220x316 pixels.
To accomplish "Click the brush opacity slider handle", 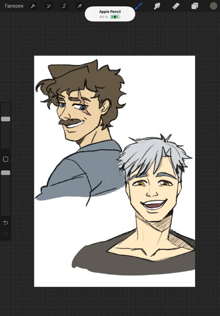I will tap(6, 173).
